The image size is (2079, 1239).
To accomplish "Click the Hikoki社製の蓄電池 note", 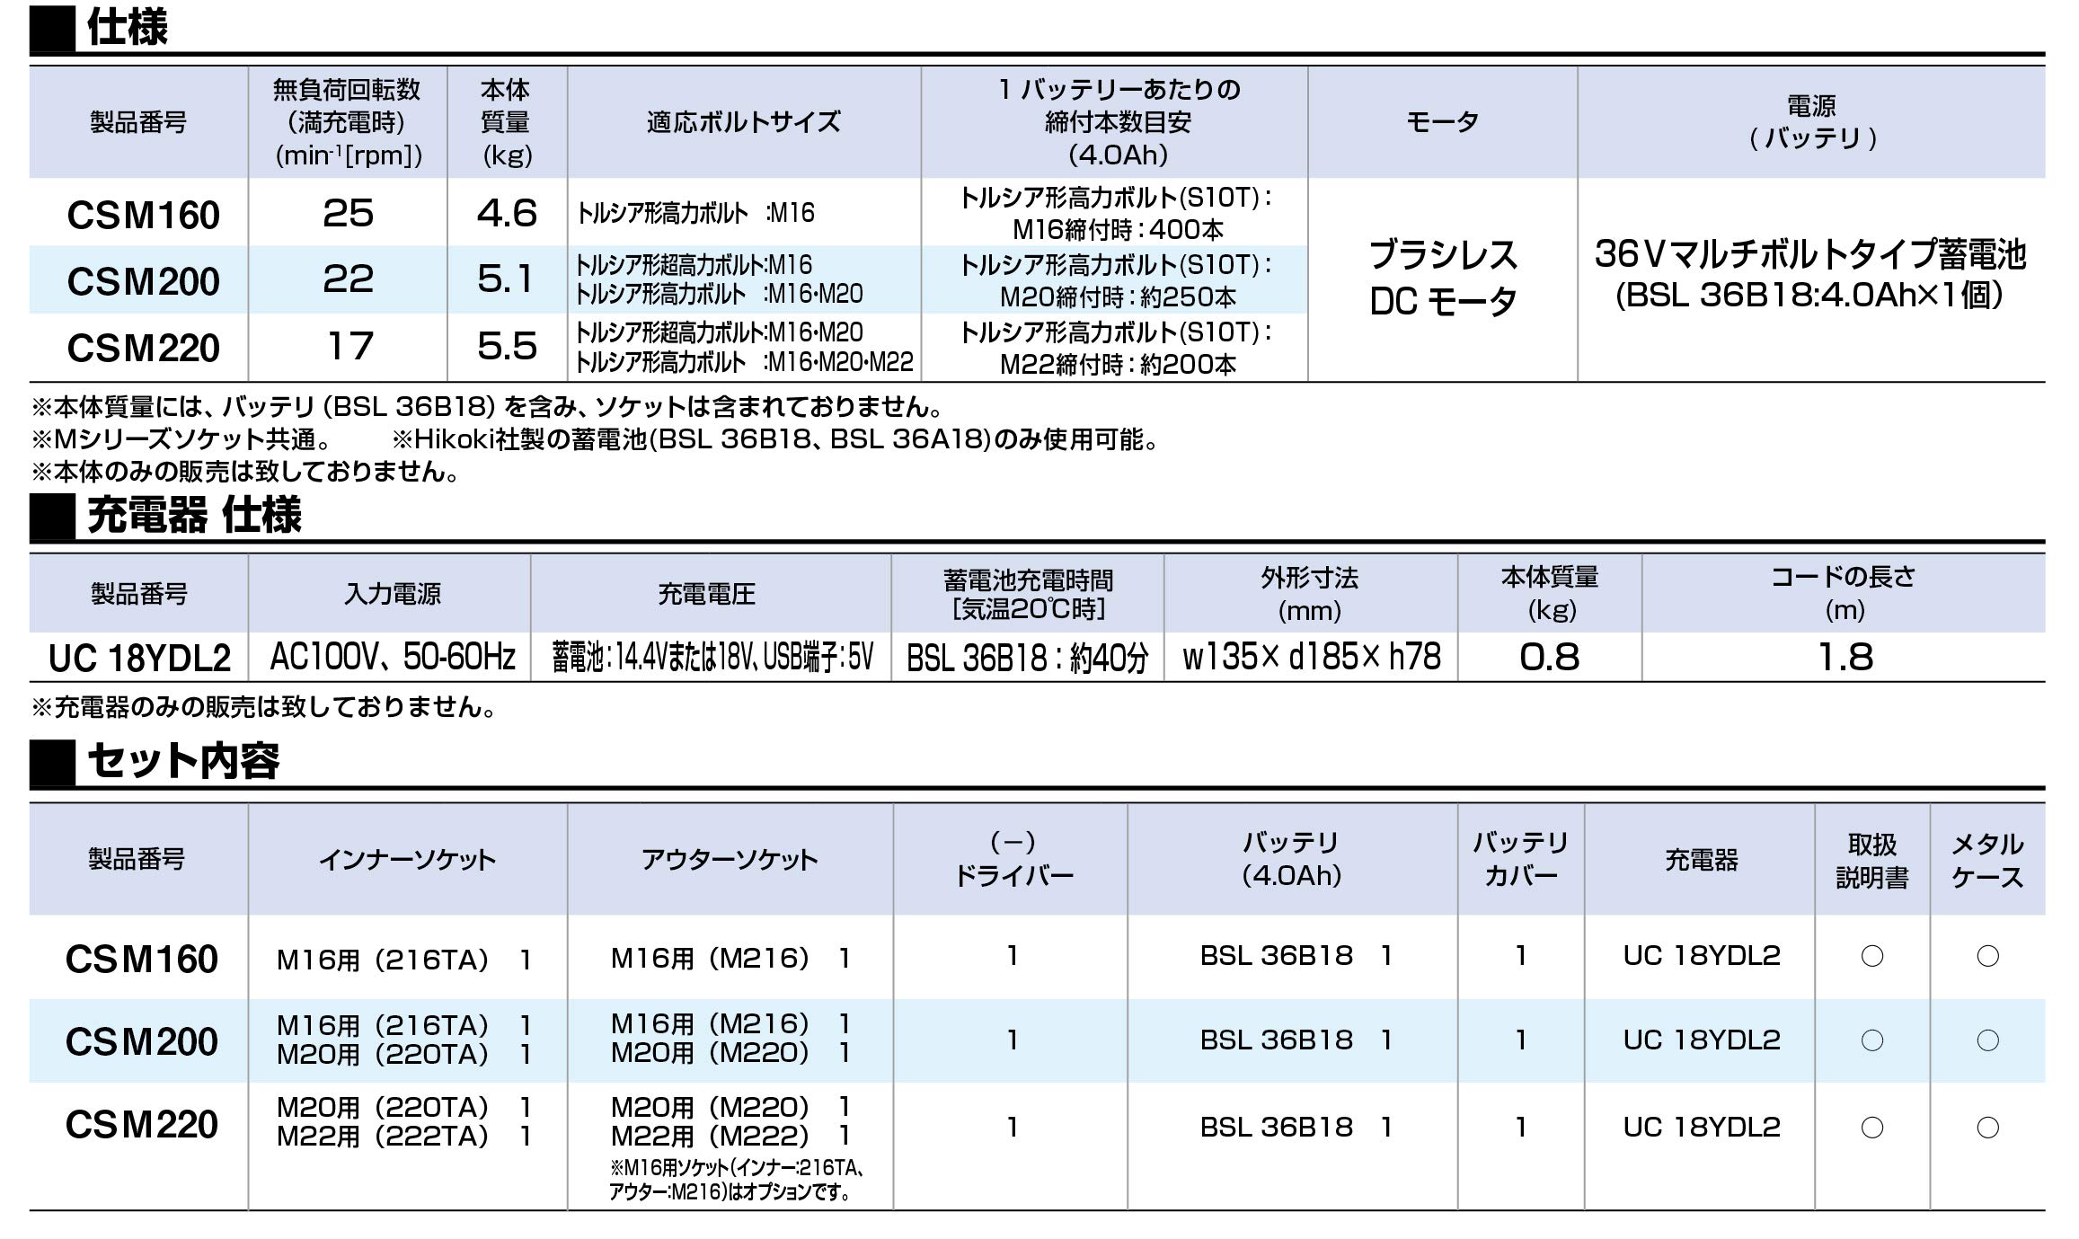I will tap(779, 439).
